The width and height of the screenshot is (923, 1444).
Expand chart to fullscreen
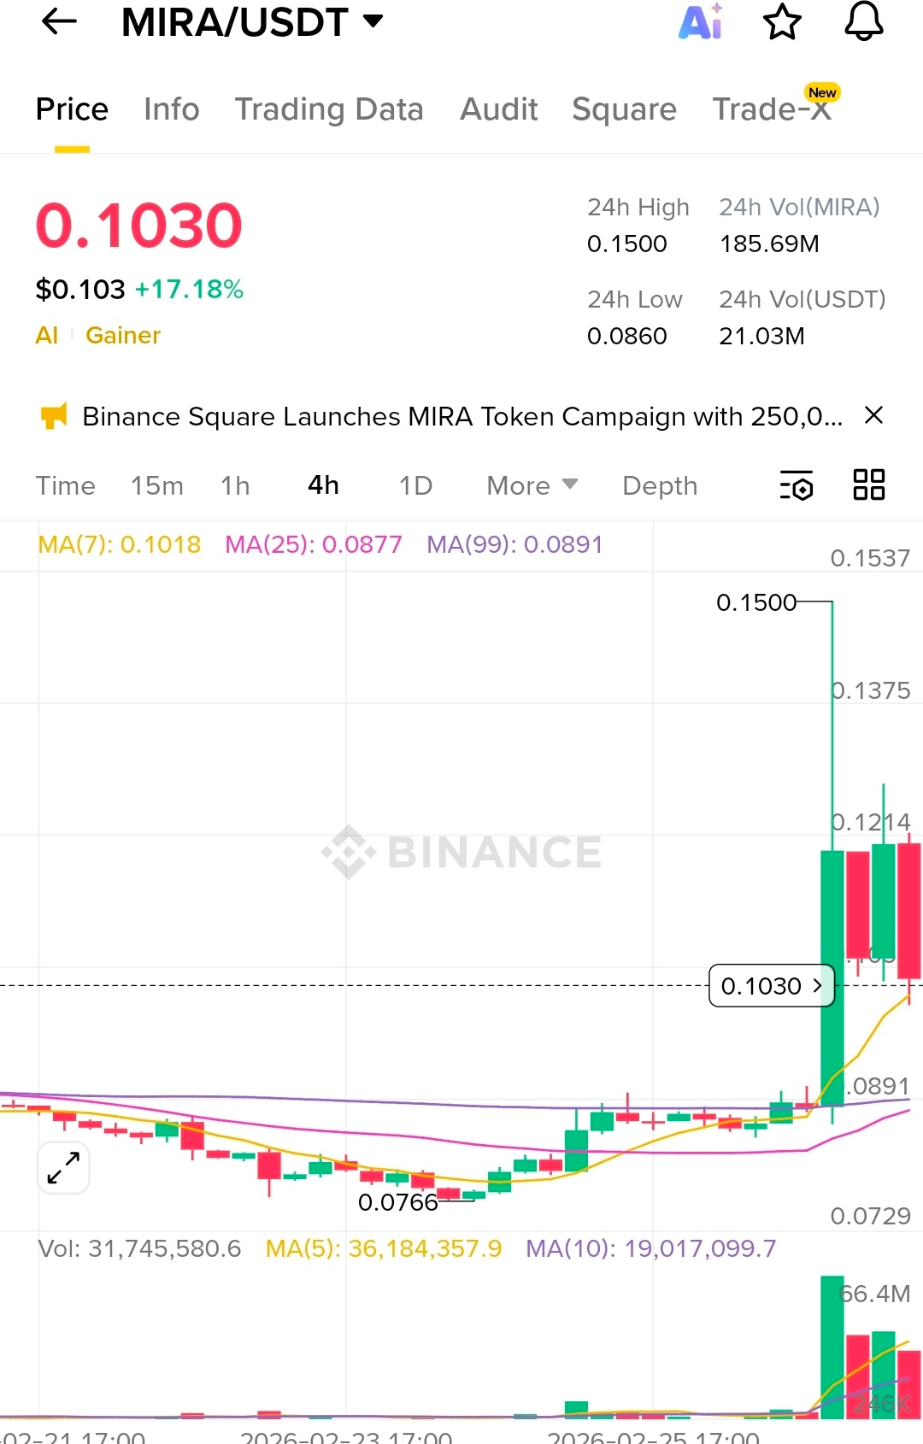pos(63,1167)
